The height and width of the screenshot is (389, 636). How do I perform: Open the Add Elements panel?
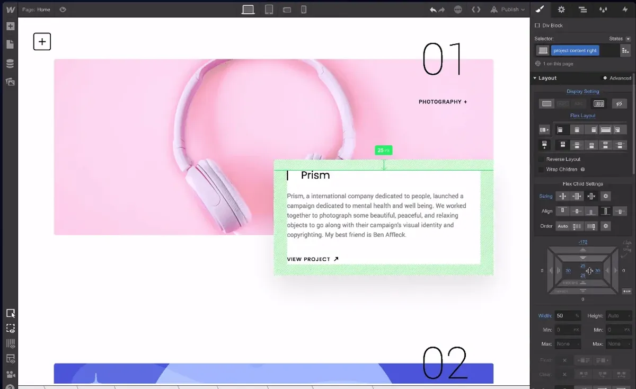(x=10, y=26)
